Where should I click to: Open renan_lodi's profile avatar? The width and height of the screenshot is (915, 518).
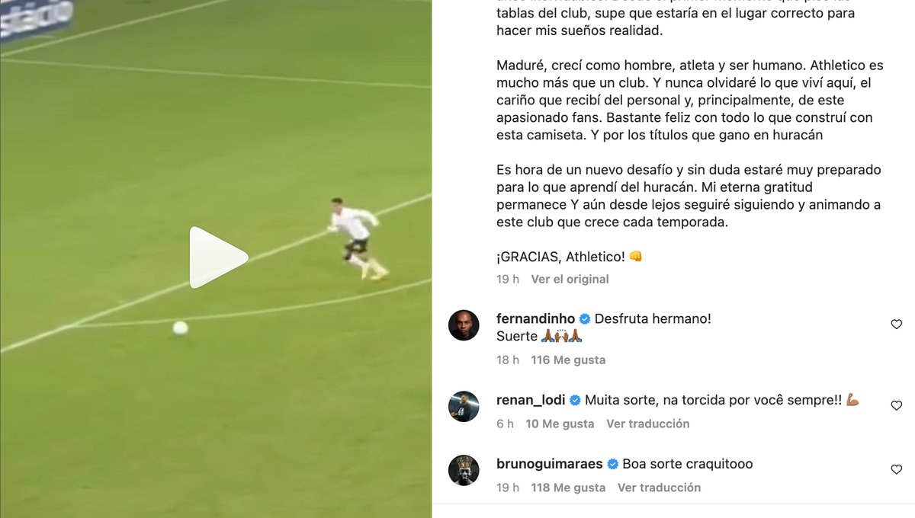pos(464,407)
